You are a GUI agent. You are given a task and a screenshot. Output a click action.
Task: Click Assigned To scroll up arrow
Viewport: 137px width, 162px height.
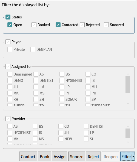point(128,74)
